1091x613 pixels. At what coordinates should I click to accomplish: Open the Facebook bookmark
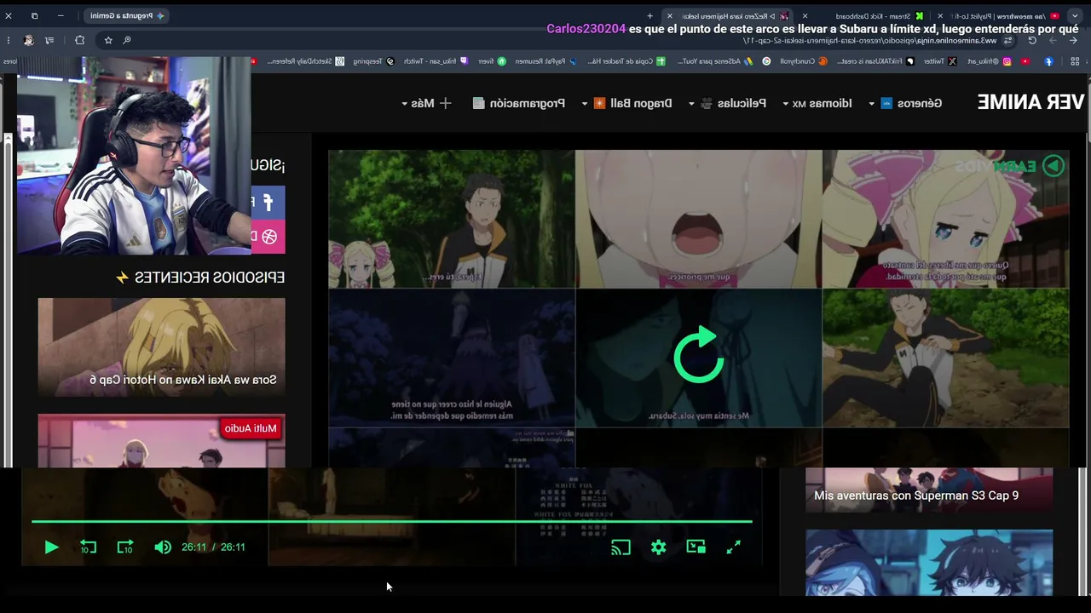(1048, 61)
